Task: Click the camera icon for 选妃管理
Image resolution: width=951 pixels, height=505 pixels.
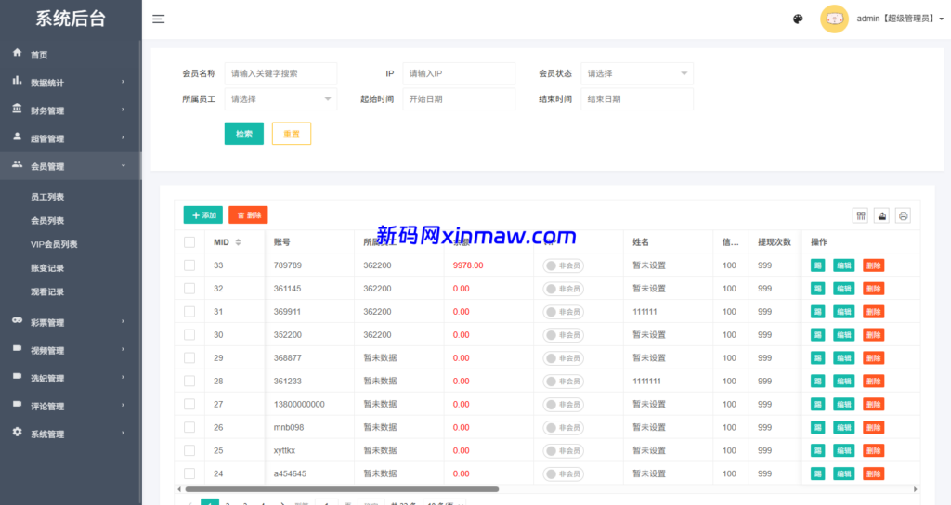Action: tap(17, 376)
